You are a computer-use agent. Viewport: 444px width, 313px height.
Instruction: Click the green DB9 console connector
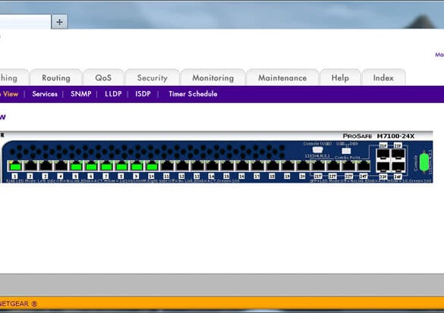pos(424,162)
